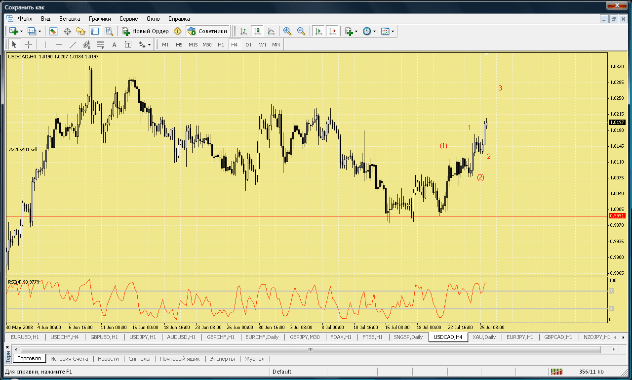Expand the Arrows tool dropdown
The width and height of the screenshot is (632, 380).
pos(149,44)
